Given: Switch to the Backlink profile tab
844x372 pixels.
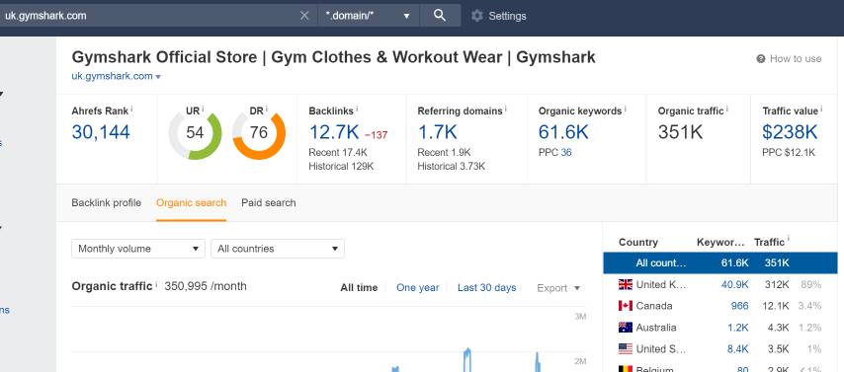Looking at the screenshot, I should (x=106, y=202).
